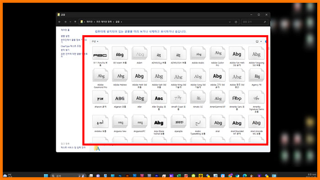Select the Adobe Ming Std font icon
Screen dimensions: 320x180
[x=178, y=75]
